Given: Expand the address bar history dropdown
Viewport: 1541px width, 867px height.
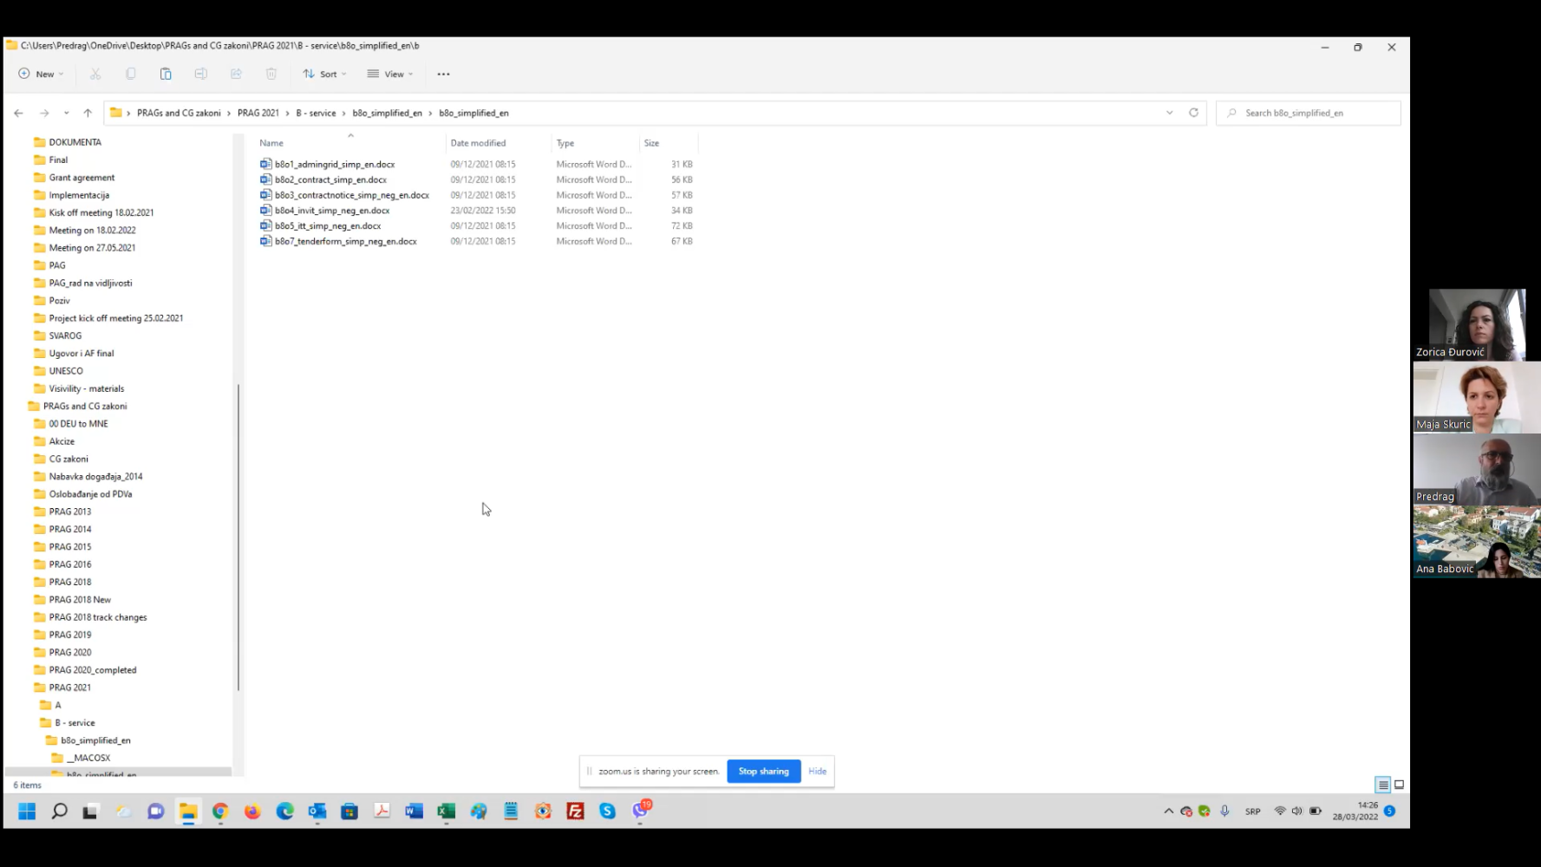Looking at the screenshot, I should [x=1169, y=113].
